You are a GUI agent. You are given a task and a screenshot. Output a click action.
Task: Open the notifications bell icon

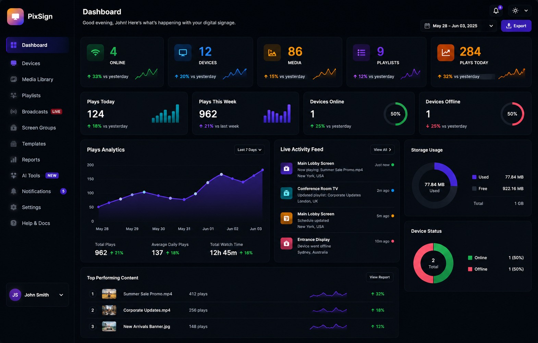(x=496, y=11)
